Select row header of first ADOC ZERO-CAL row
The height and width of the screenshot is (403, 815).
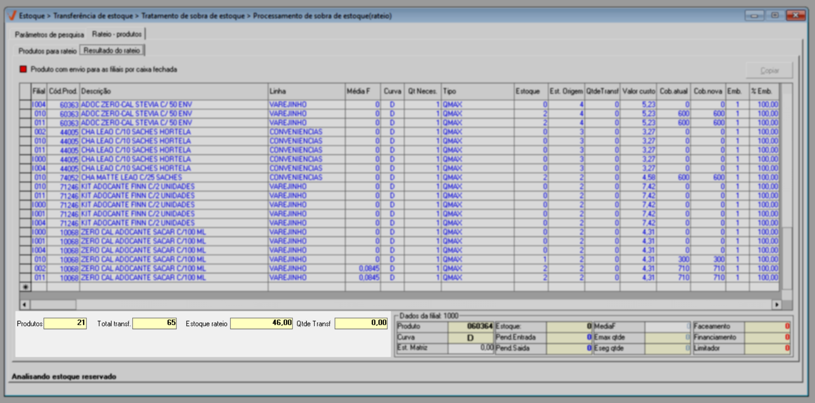(x=25, y=104)
